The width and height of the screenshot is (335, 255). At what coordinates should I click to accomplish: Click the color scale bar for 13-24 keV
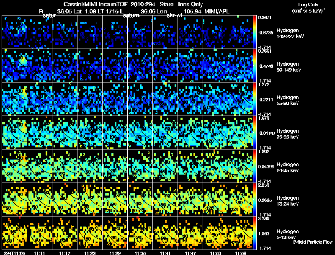pyautogui.click(x=255, y=199)
